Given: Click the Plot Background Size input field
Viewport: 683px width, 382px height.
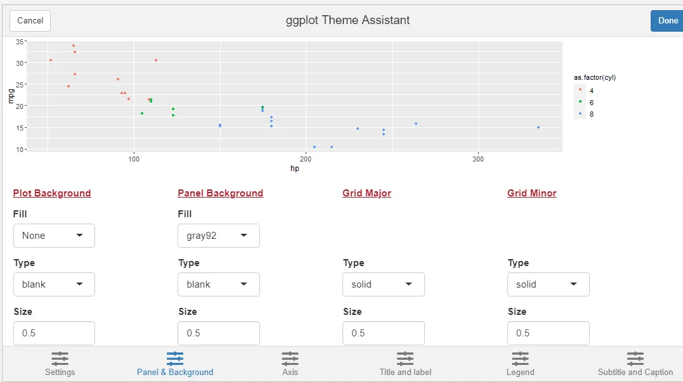Looking at the screenshot, I should click(54, 333).
